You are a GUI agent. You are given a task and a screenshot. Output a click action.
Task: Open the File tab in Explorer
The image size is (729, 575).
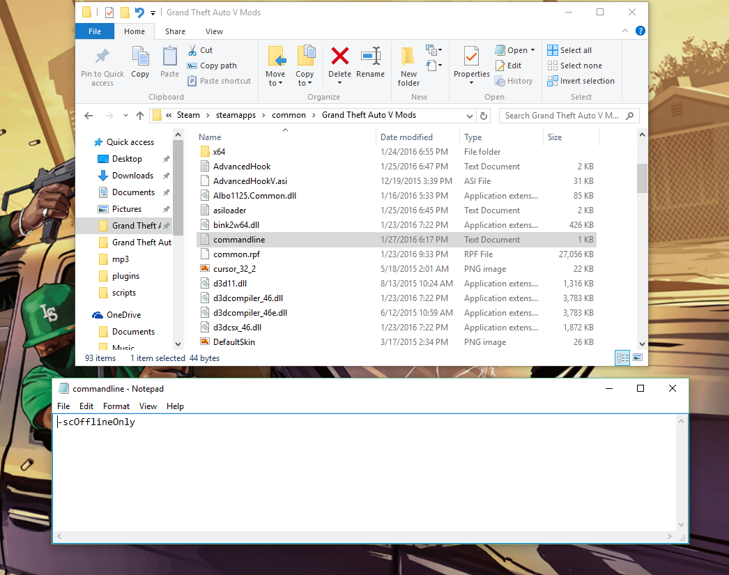tap(95, 31)
